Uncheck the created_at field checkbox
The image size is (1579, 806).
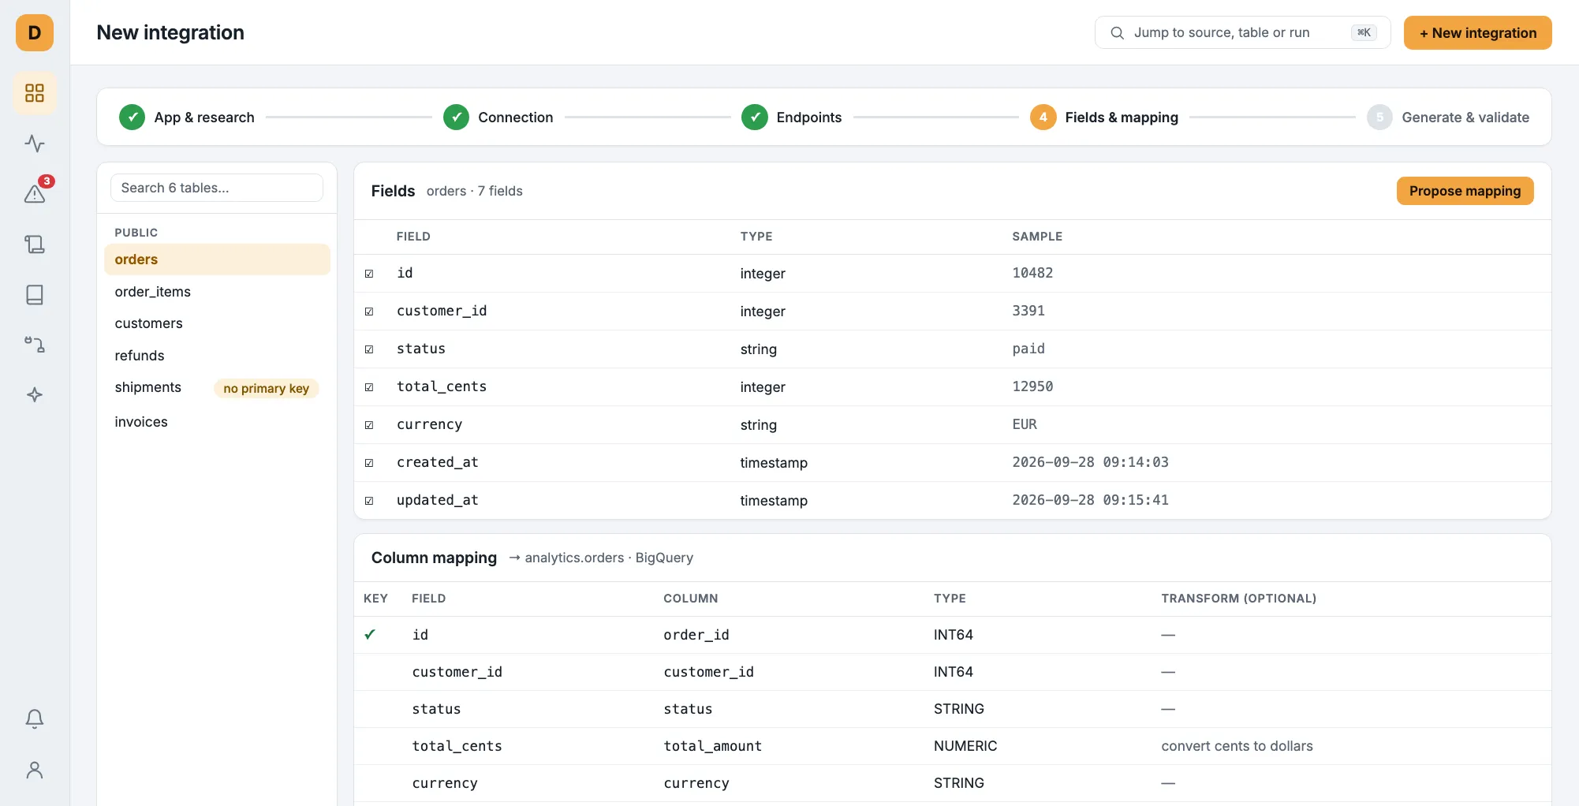[369, 463]
